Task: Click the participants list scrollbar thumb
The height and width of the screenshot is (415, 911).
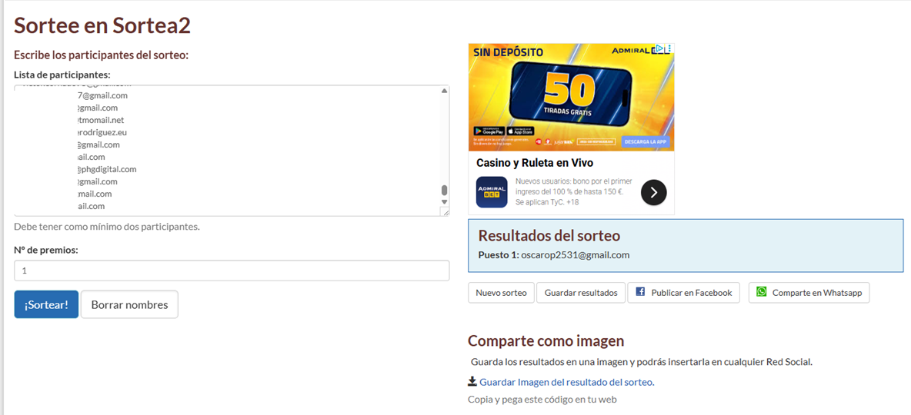Action: pos(445,191)
